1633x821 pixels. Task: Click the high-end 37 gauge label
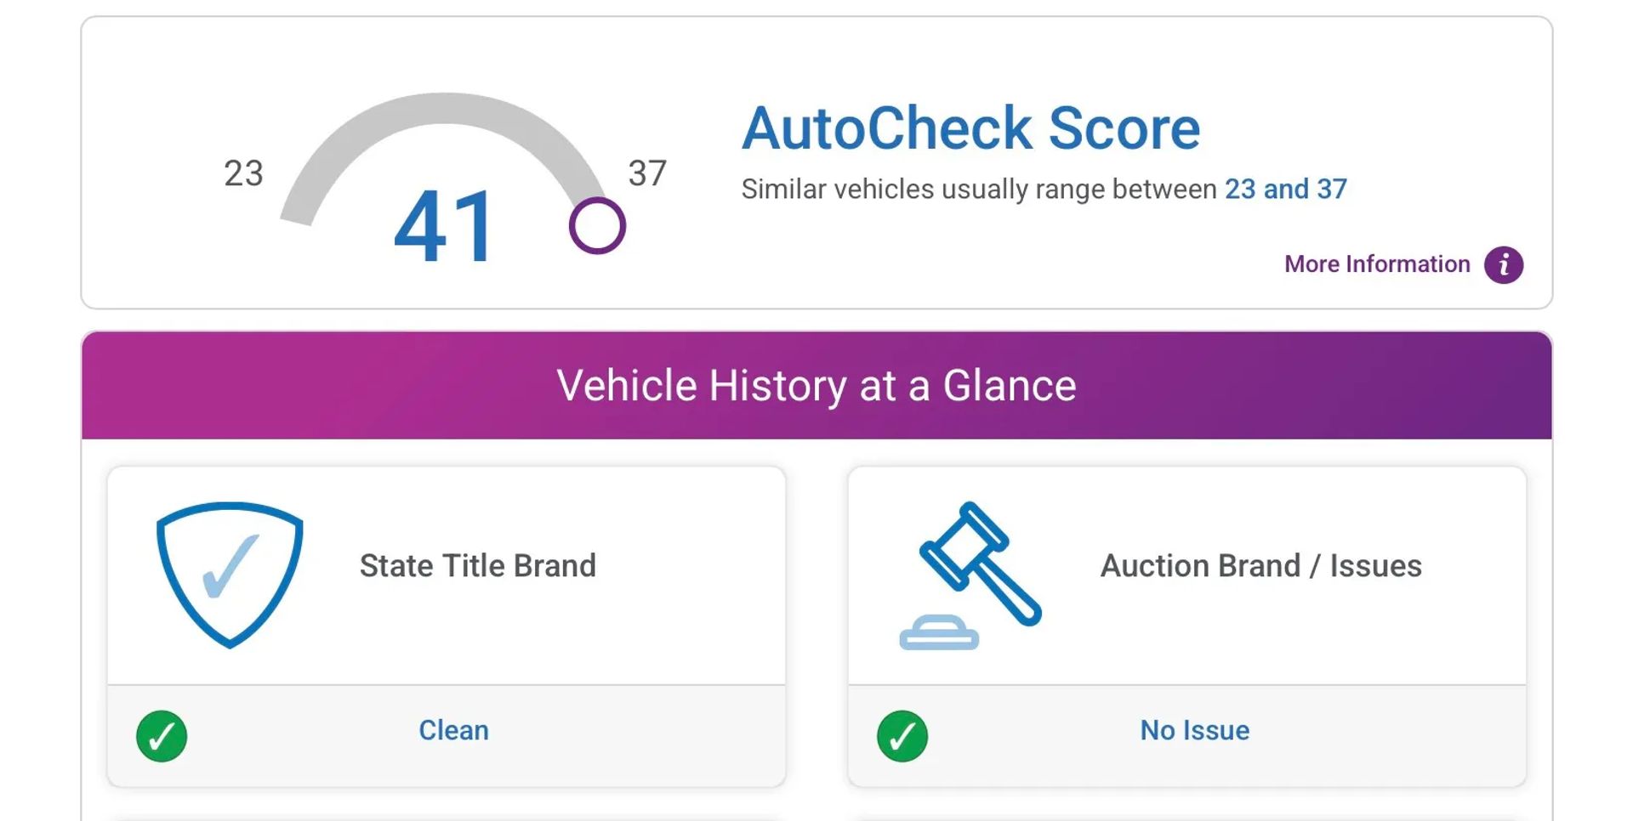click(x=647, y=173)
